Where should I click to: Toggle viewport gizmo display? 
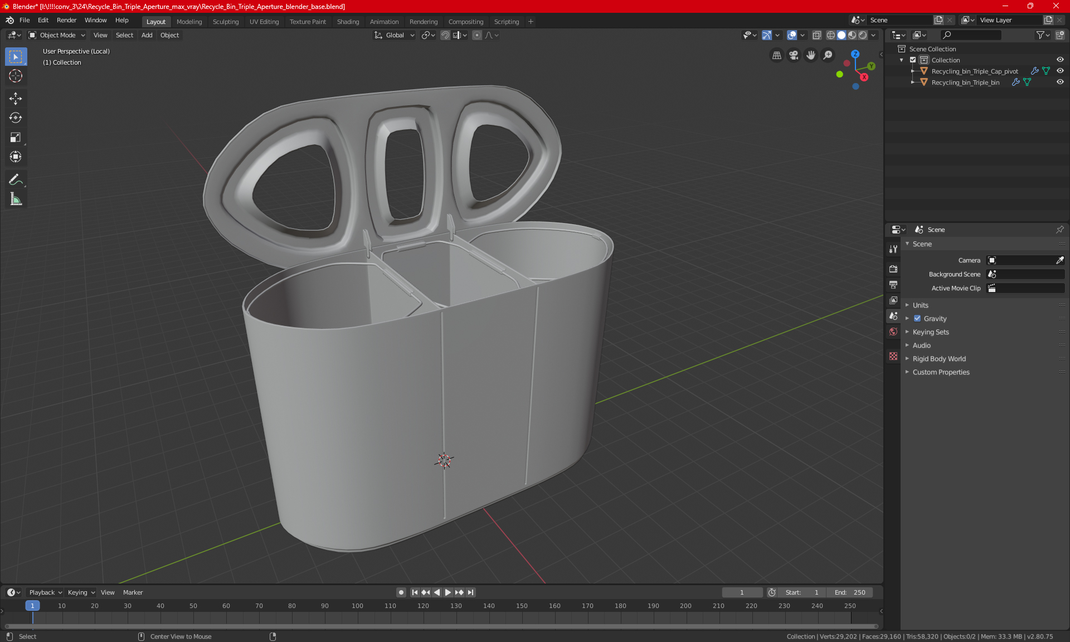tap(767, 35)
